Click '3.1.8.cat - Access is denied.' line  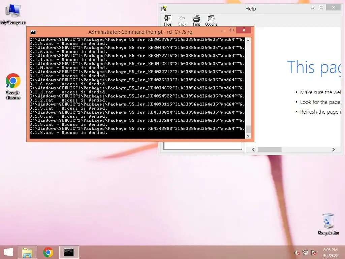[68, 133]
